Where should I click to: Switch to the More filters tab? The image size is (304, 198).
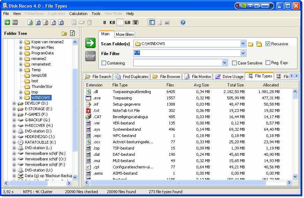pyautogui.click(x=125, y=35)
